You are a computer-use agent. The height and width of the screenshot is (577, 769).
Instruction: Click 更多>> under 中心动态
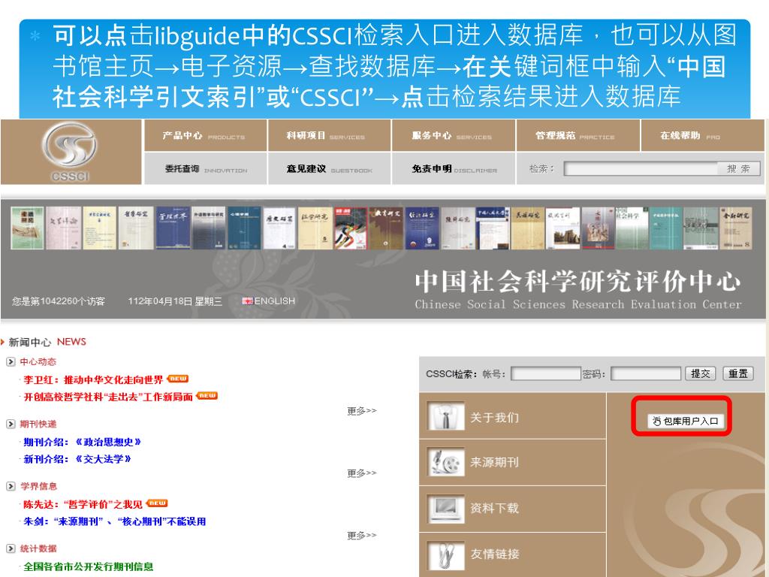(362, 411)
